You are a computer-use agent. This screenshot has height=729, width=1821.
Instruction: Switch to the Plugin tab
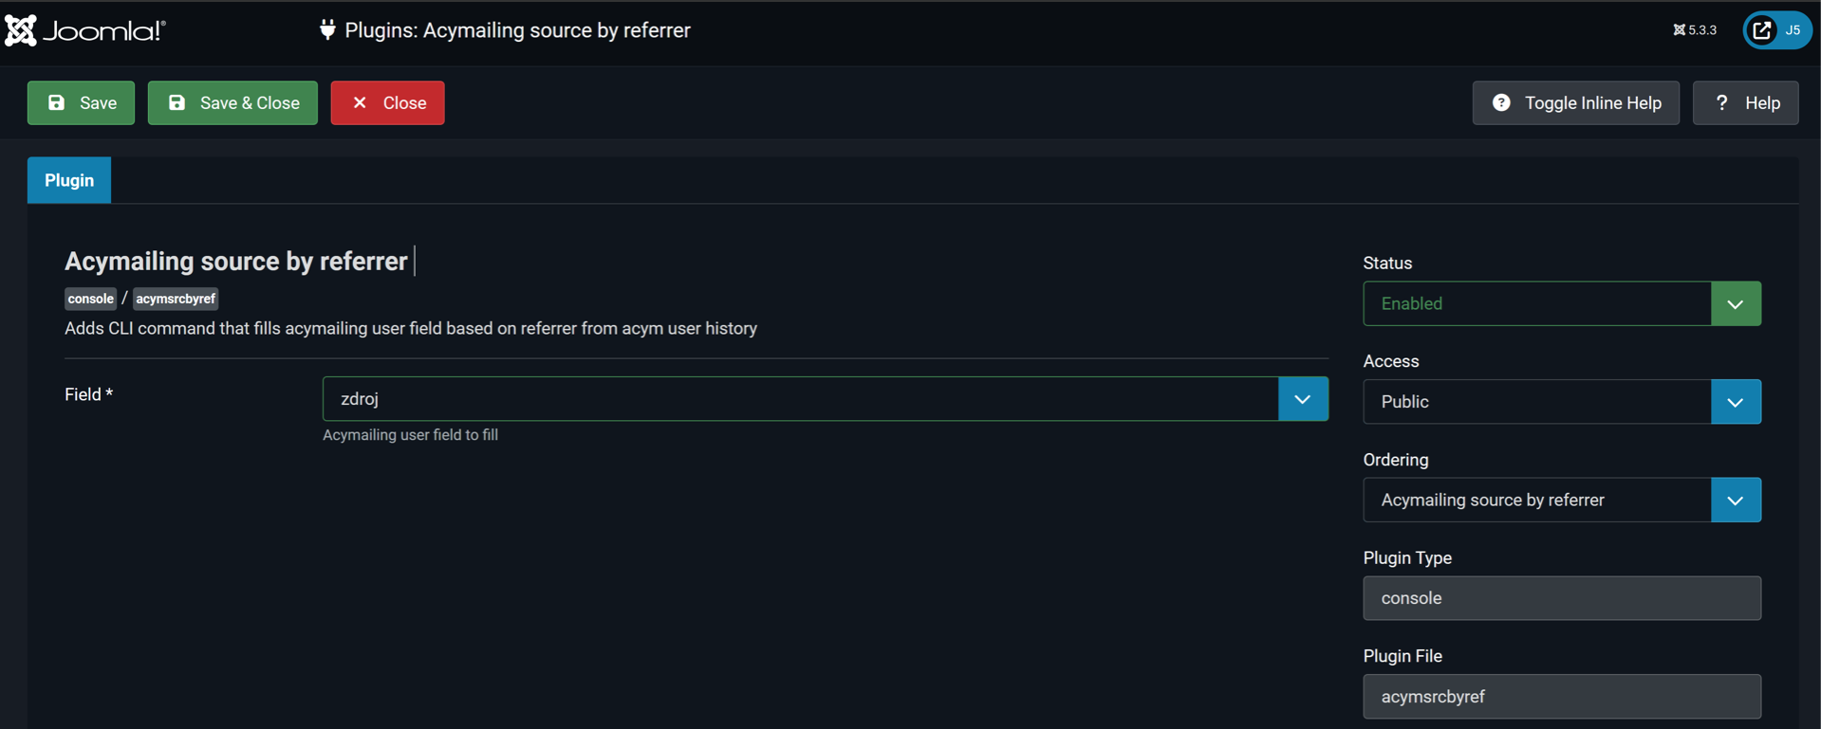click(x=69, y=180)
